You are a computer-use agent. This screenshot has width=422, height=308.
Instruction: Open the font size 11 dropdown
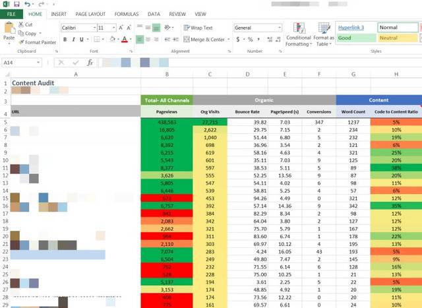click(114, 28)
